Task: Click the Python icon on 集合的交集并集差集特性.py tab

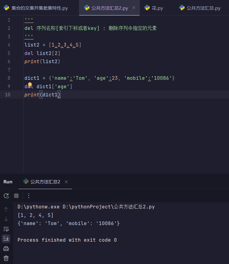Action: 6,8
